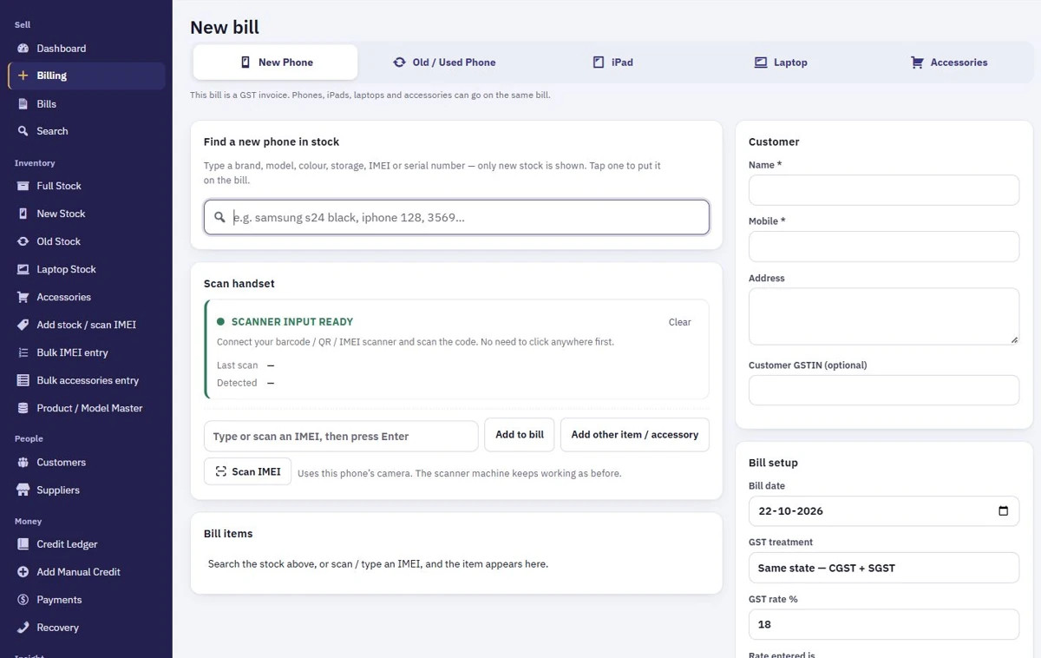
Task: Click the customer Mobile field
Action: [884, 247]
